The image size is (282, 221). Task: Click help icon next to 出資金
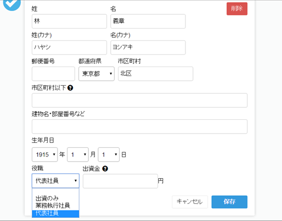click(105, 169)
